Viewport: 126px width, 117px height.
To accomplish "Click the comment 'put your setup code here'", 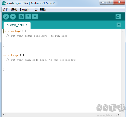I will click(x=30, y=36).
